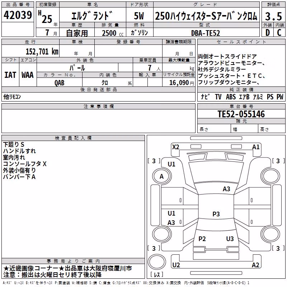Select the door type 5W
Viewport: 287px width, 287px height.
coord(139,16)
